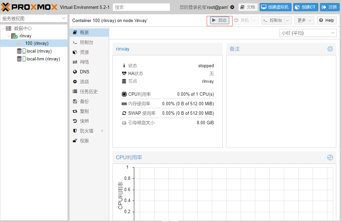Click 创建虚拟机 to create a VM

pos(275,7)
